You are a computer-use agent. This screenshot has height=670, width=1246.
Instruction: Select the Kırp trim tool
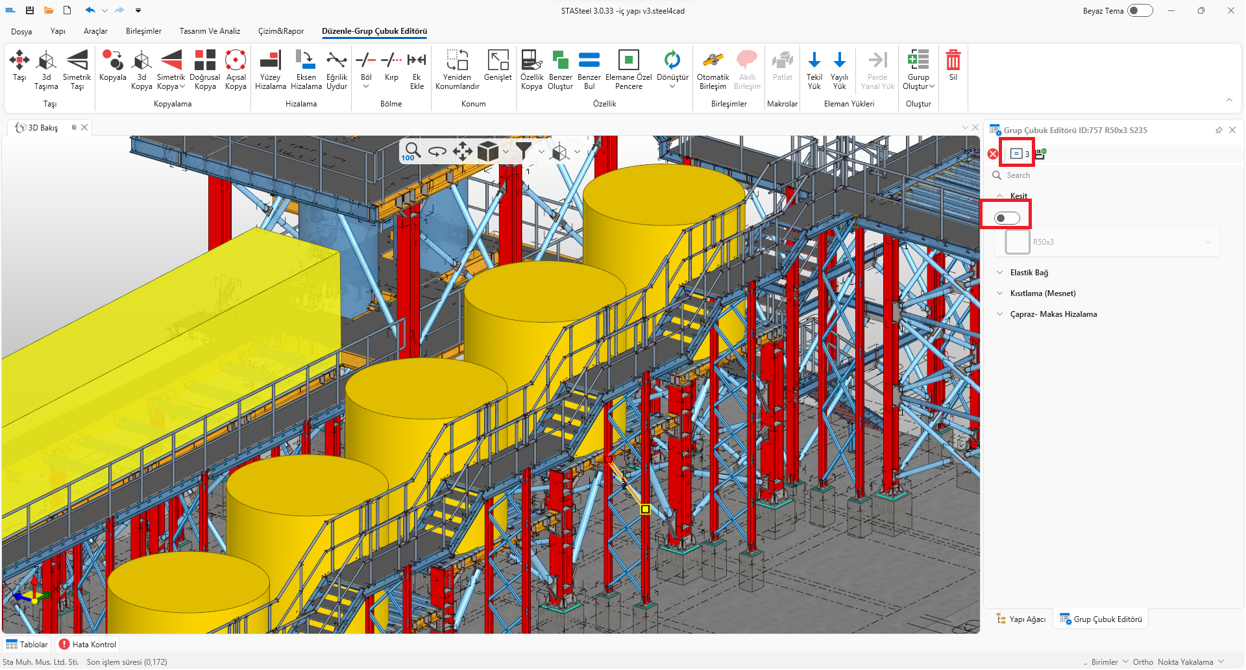[391, 62]
